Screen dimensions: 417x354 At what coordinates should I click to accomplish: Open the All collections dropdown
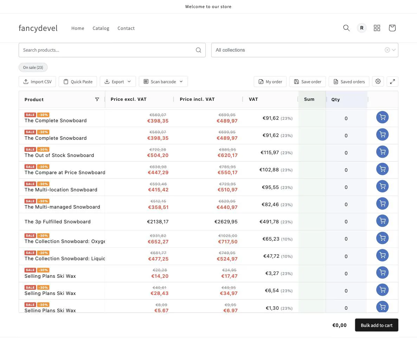tap(305, 50)
